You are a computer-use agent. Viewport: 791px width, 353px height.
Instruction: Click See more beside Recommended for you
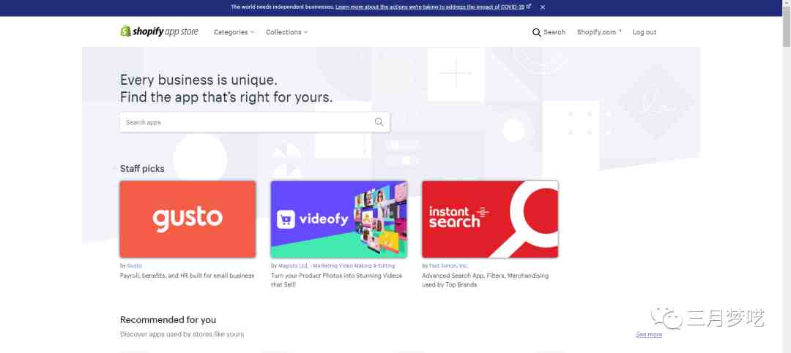pyautogui.click(x=649, y=335)
